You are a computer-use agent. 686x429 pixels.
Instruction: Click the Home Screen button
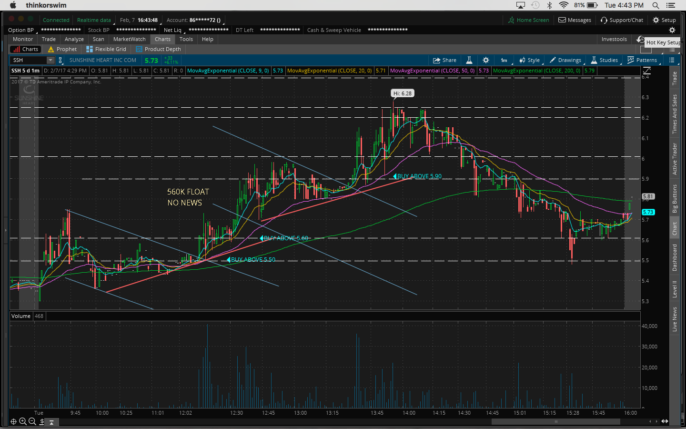pos(528,20)
